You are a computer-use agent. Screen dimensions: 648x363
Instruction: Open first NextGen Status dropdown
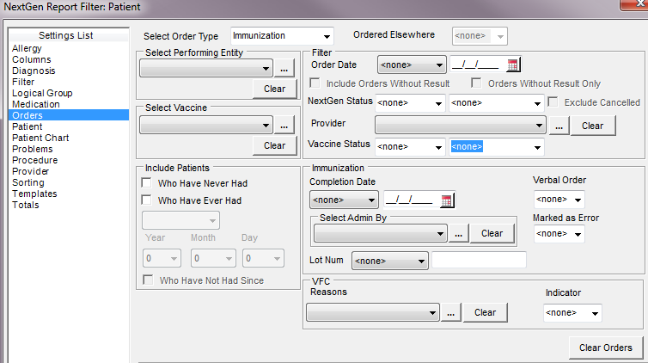410,103
